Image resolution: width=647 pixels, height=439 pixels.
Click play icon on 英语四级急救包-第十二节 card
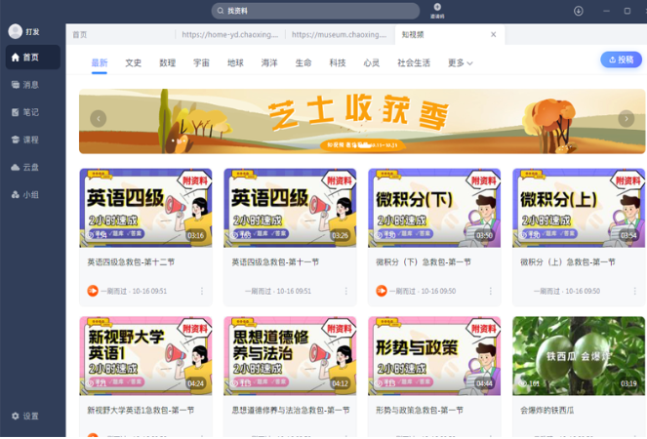point(93,291)
